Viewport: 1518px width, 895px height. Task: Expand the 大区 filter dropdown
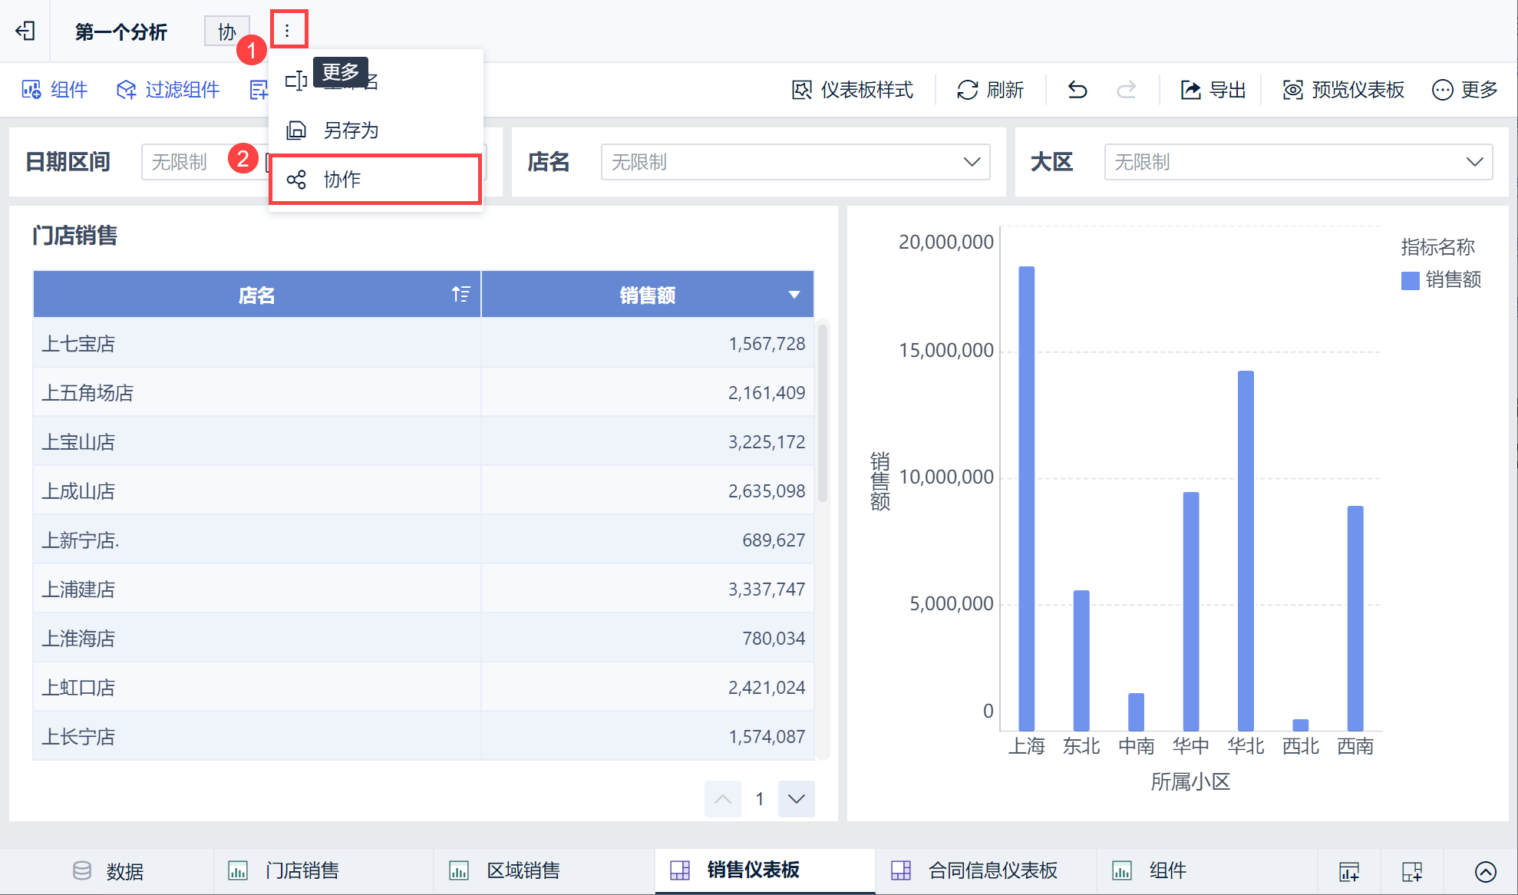tap(1474, 162)
